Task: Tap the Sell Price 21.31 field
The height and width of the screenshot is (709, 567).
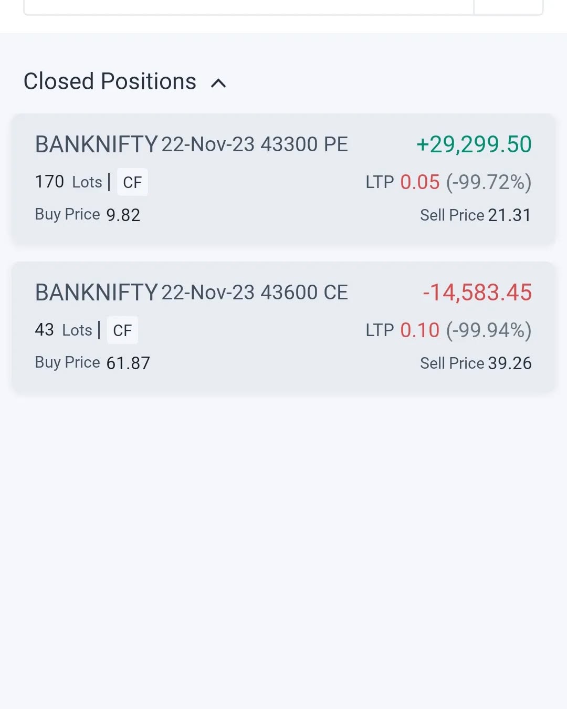Action: (x=476, y=215)
